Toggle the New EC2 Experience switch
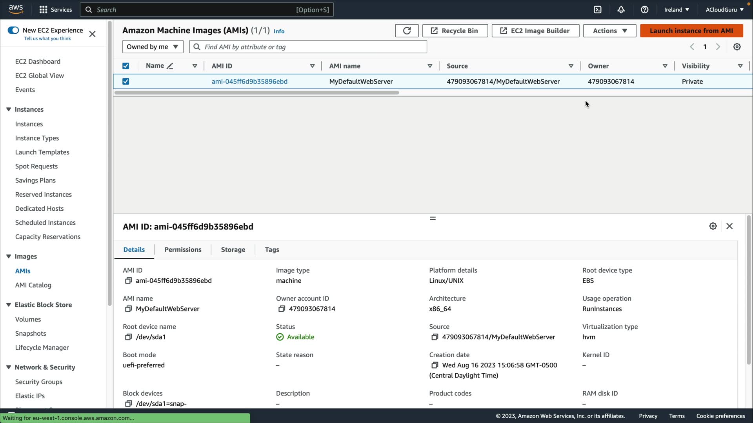This screenshot has width=753, height=423. click(x=13, y=30)
